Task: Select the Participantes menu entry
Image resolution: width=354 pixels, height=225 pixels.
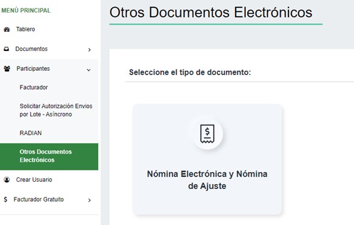Action: click(33, 68)
